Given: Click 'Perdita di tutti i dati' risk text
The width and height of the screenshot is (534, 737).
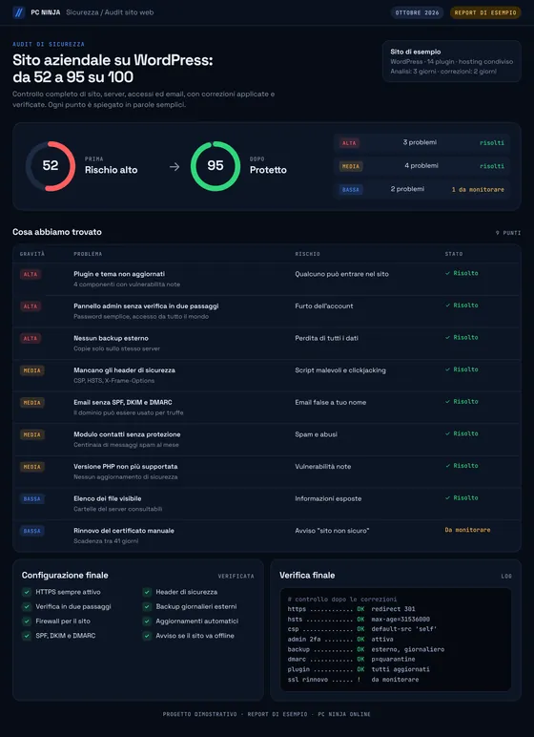Looking at the screenshot, I should click(x=327, y=338).
